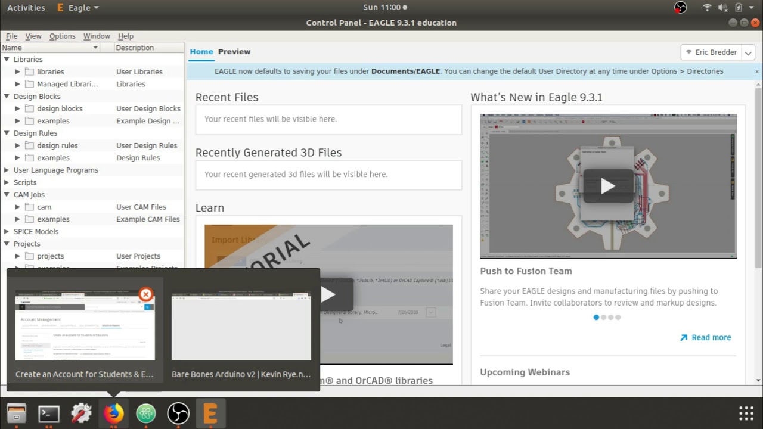Open the Eagle application menu in the top bar
Screen dimensions: 763x429
pos(77,8)
